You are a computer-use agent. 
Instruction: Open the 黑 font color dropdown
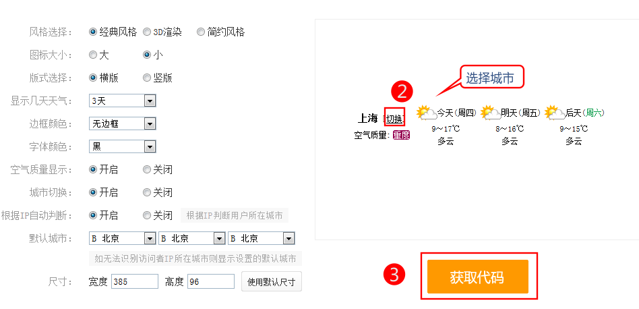coord(122,146)
